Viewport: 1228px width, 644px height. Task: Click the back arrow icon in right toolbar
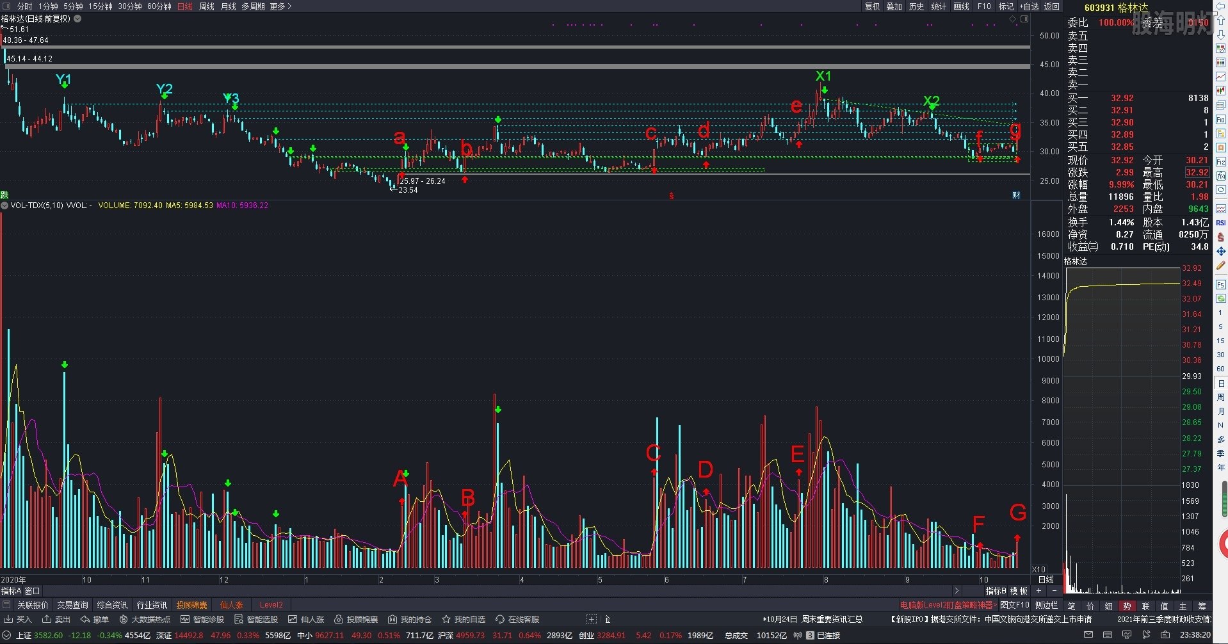[1220, 6]
